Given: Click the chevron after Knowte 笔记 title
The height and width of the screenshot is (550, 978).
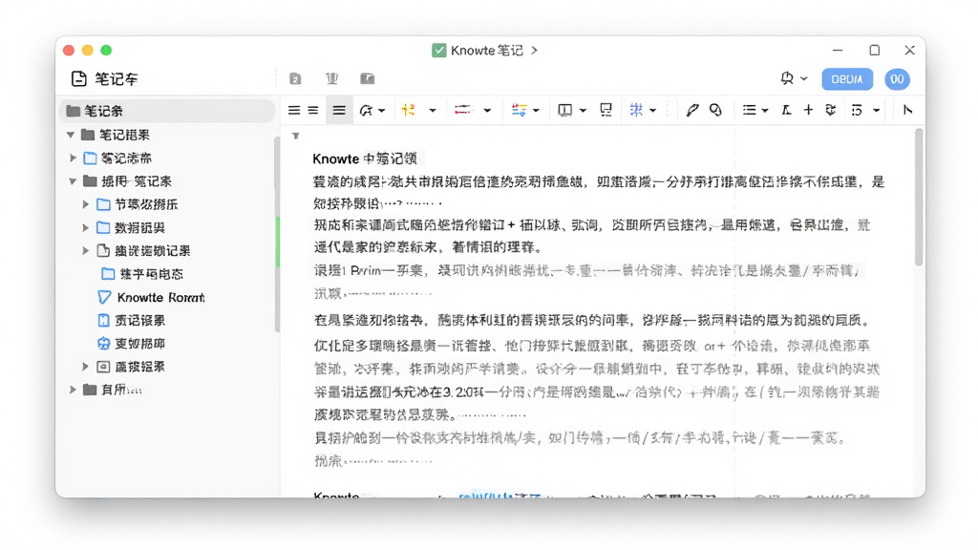Looking at the screenshot, I should (534, 50).
